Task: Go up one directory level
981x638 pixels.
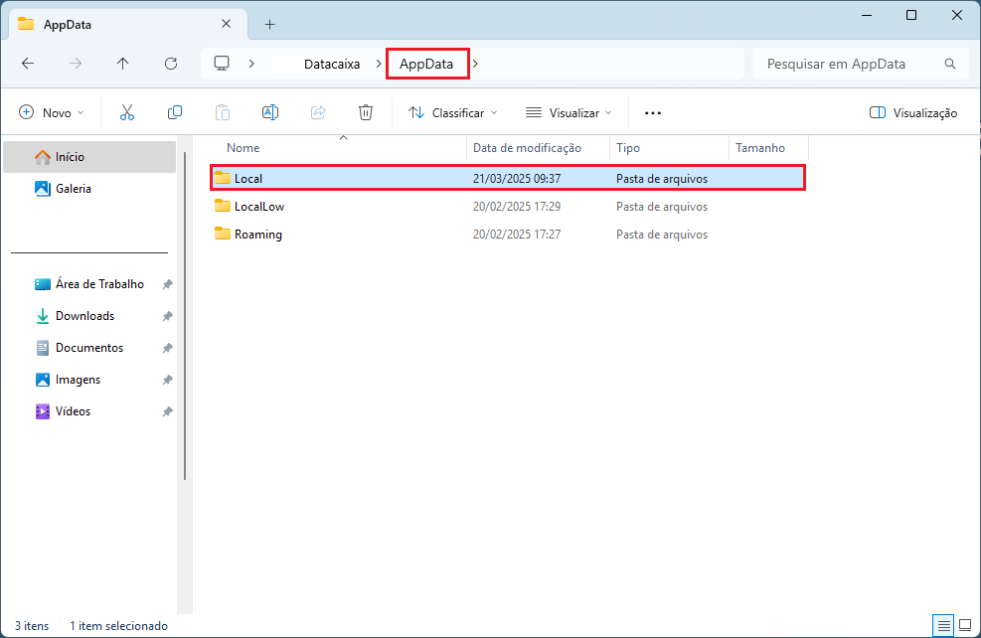Action: (x=123, y=64)
